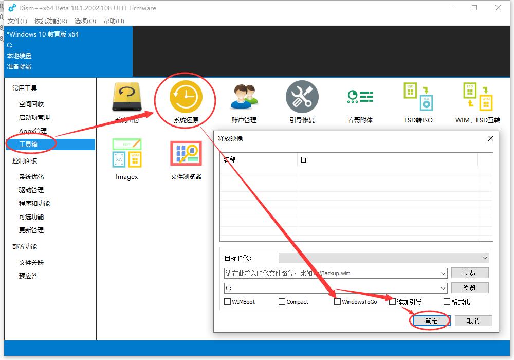Tick the WIMBoot checkbox
The width and height of the screenshot is (514, 360).
227,302
